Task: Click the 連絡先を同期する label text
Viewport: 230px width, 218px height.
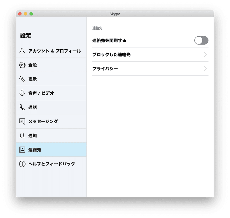Action: click(x=109, y=41)
